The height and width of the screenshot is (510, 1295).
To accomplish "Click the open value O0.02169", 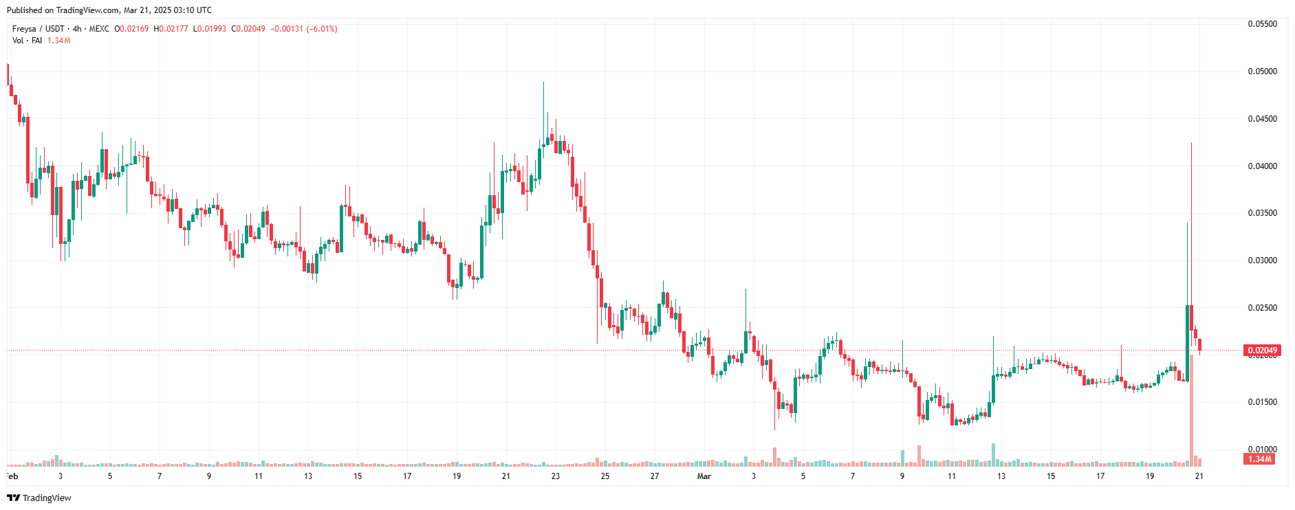I will click(131, 29).
